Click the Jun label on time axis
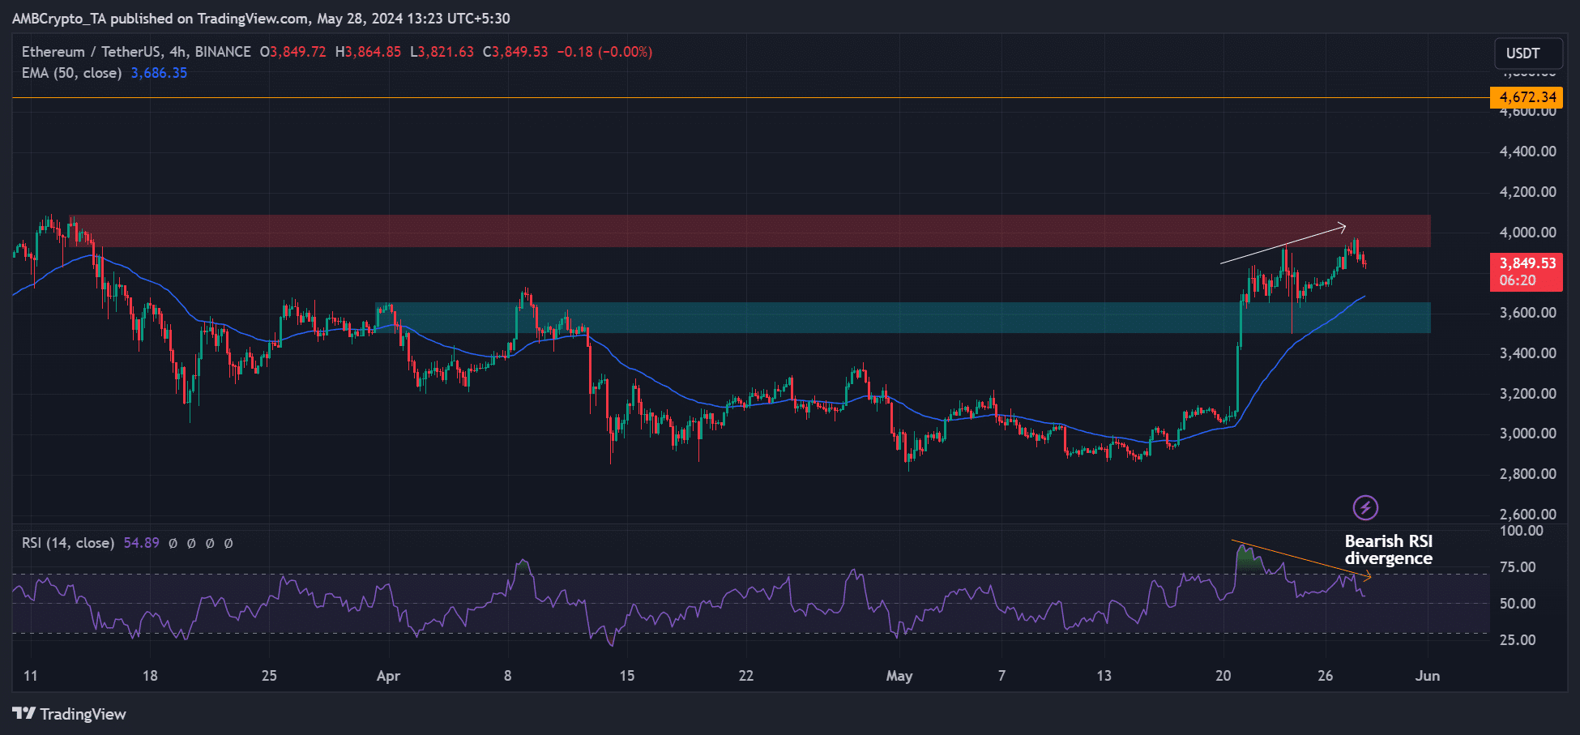The image size is (1580, 735). (1428, 675)
